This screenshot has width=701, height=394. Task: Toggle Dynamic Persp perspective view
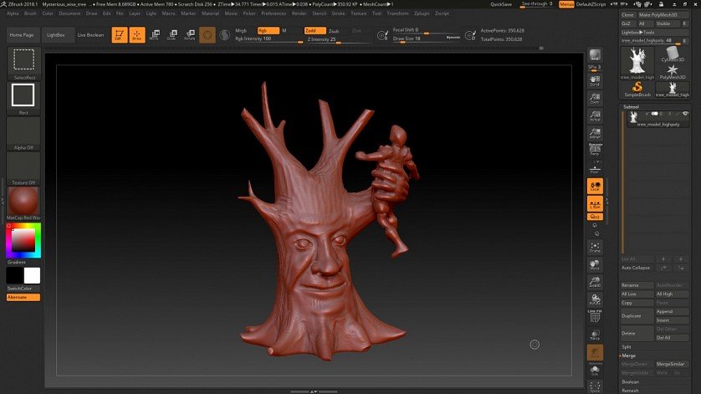pos(595,150)
